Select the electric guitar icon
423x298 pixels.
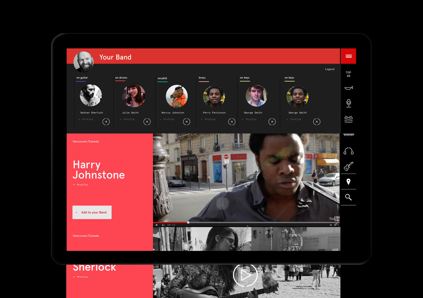click(348, 166)
